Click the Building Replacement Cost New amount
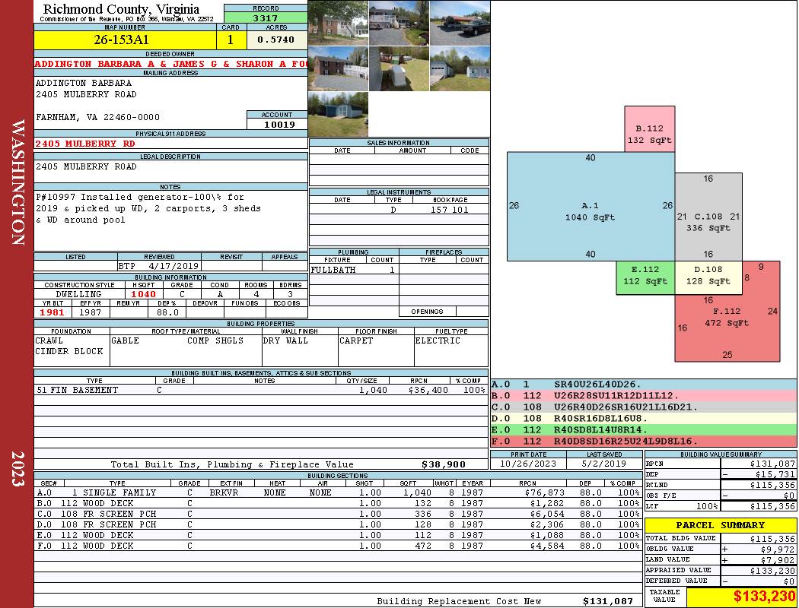Screen dimensions: 799x608 (607, 601)
